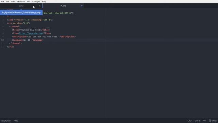Click the 'Das ist ein YouTube Feed.' description text

(43, 37)
